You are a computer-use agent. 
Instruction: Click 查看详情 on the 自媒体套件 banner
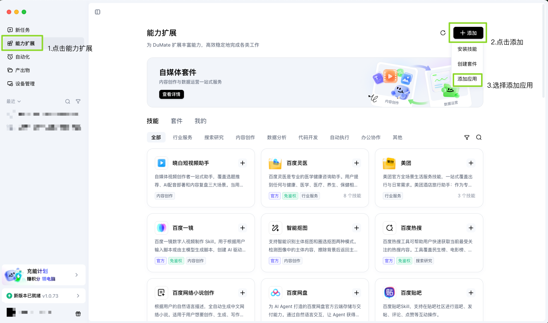click(x=172, y=94)
